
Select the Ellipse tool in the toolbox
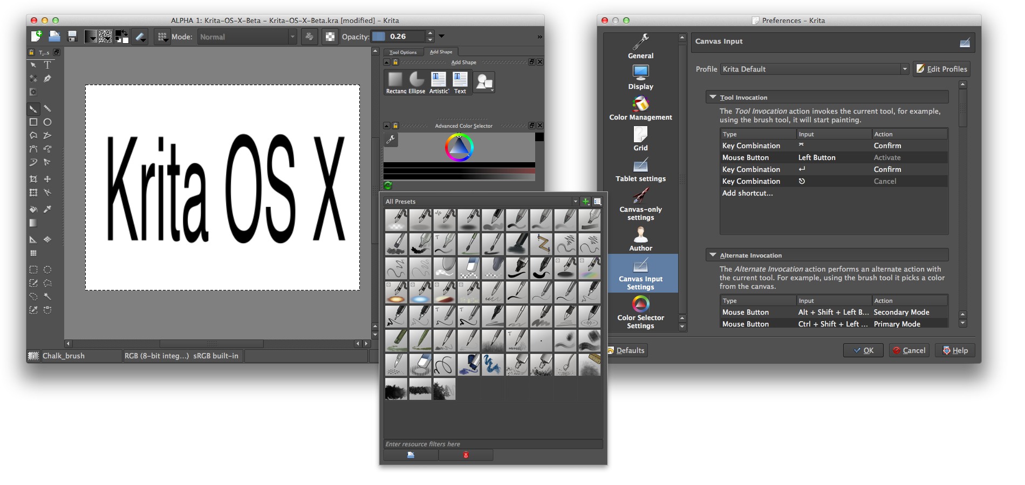click(x=47, y=122)
